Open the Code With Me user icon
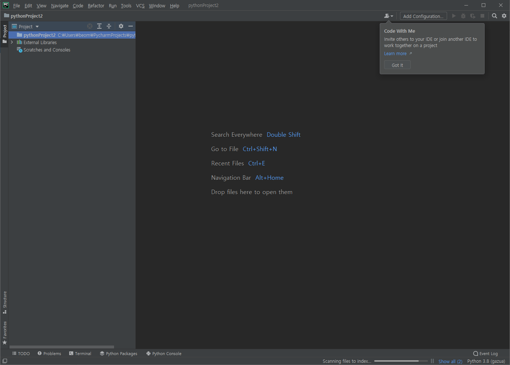 [x=389, y=16]
